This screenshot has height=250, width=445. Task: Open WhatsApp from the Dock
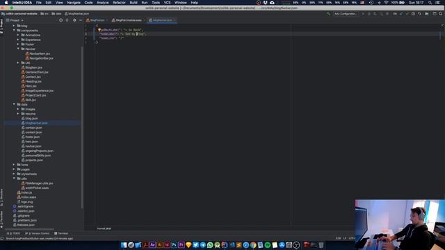tap(210, 245)
